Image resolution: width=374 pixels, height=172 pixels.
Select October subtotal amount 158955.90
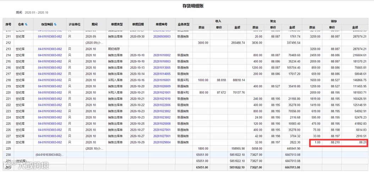[x=237, y=148]
